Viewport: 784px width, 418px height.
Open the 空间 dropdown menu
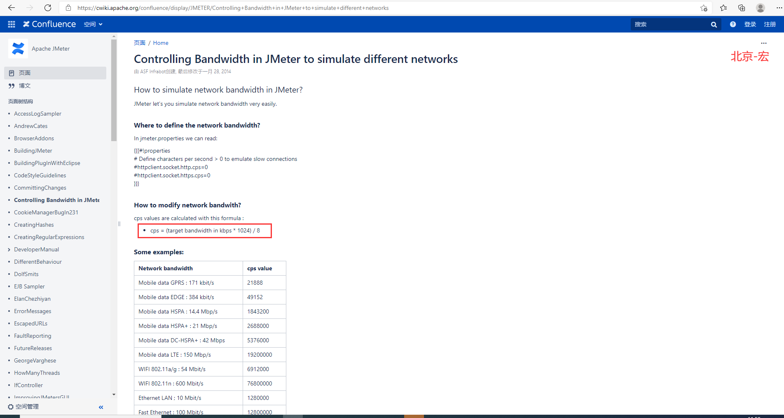click(x=93, y=24)
